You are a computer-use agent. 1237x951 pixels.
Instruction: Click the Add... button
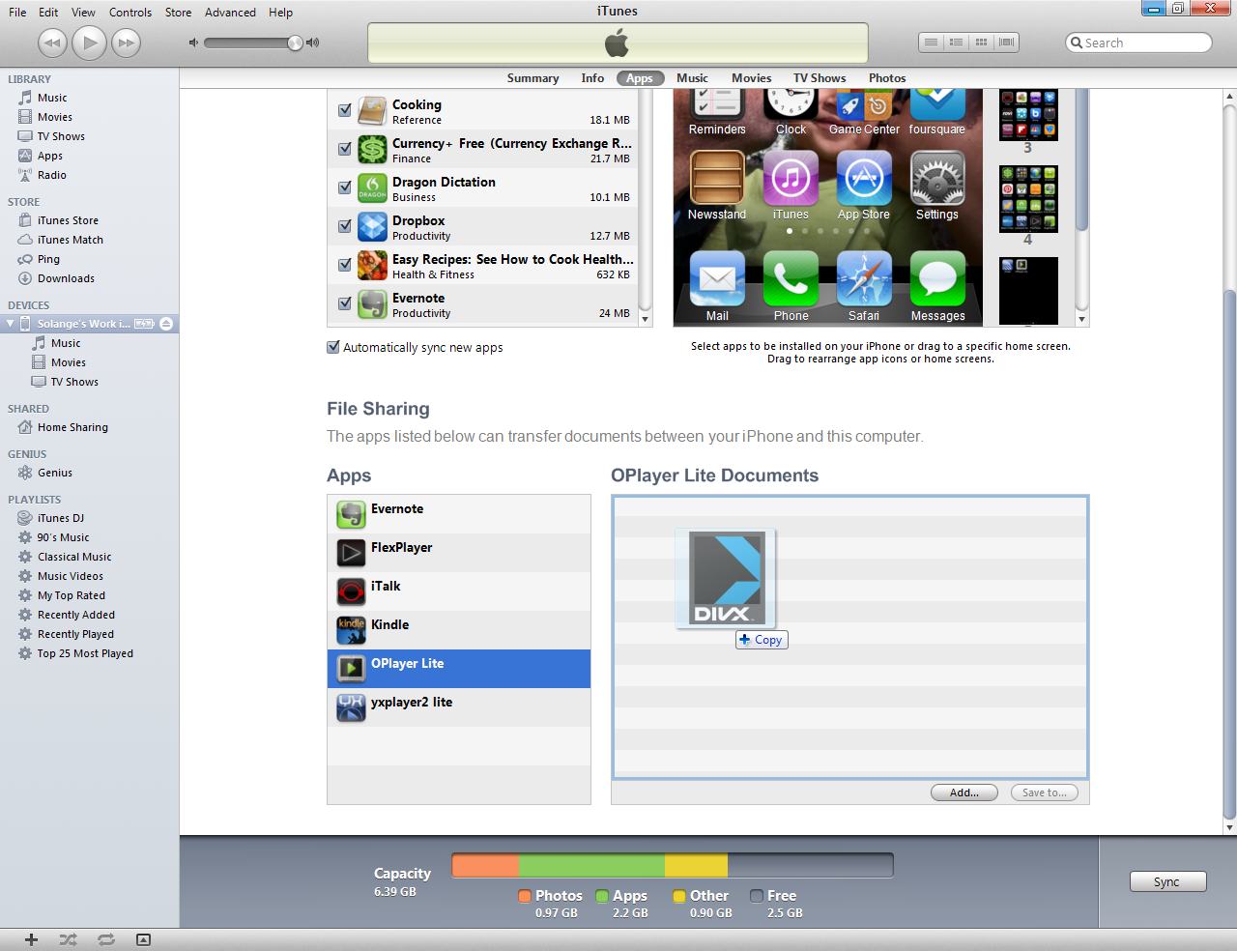[x=964, y=792]
